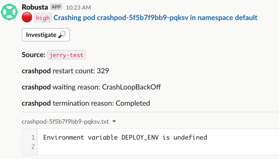279x159 pixels.
Task: Click line number 2 in snippet
Action: [33, 147]
